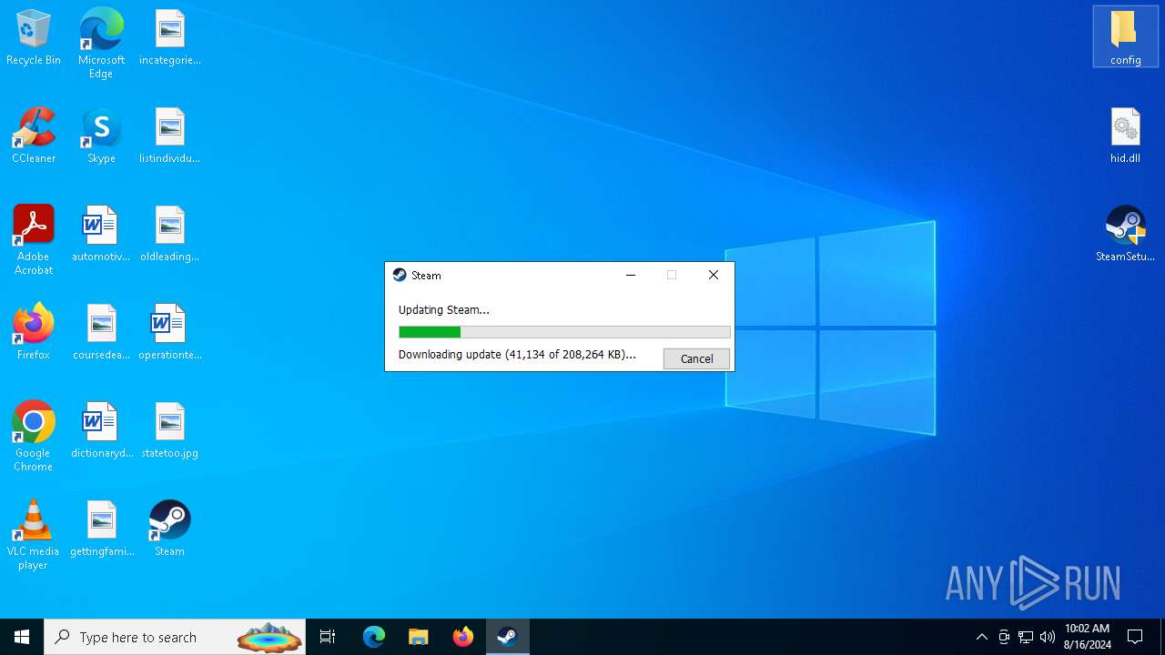Select the CCleaner desktop shortcut

34,136
